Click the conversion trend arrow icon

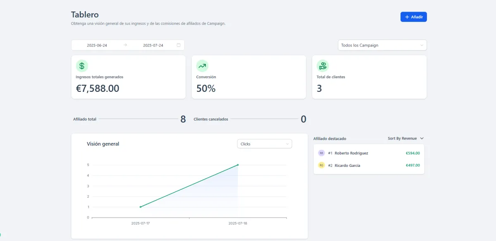202,66
